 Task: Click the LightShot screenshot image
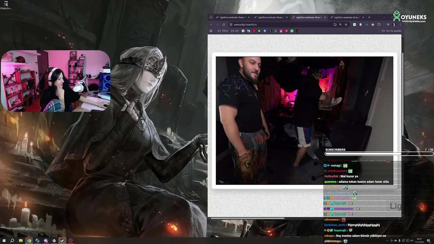(304, 121)
